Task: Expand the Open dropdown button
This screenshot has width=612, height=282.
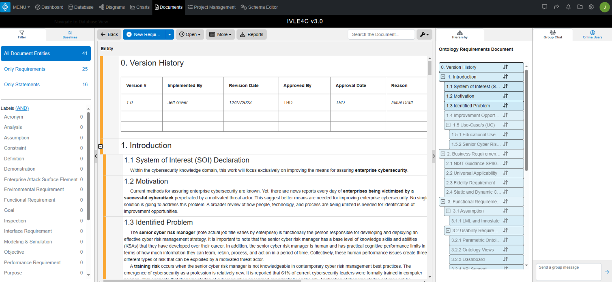Action: pyautogui.click(x=190, y=34)
